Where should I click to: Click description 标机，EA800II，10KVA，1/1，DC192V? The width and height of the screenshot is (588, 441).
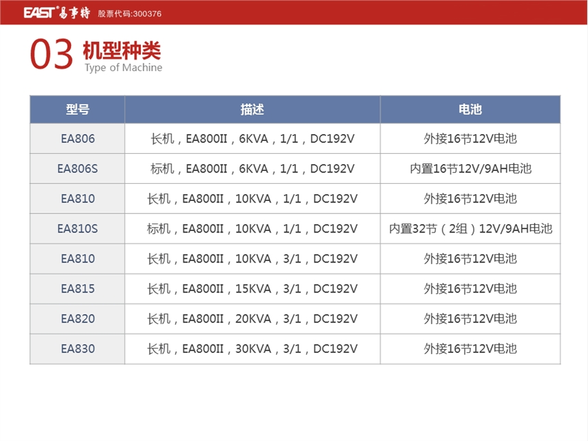tap(252, 229)
